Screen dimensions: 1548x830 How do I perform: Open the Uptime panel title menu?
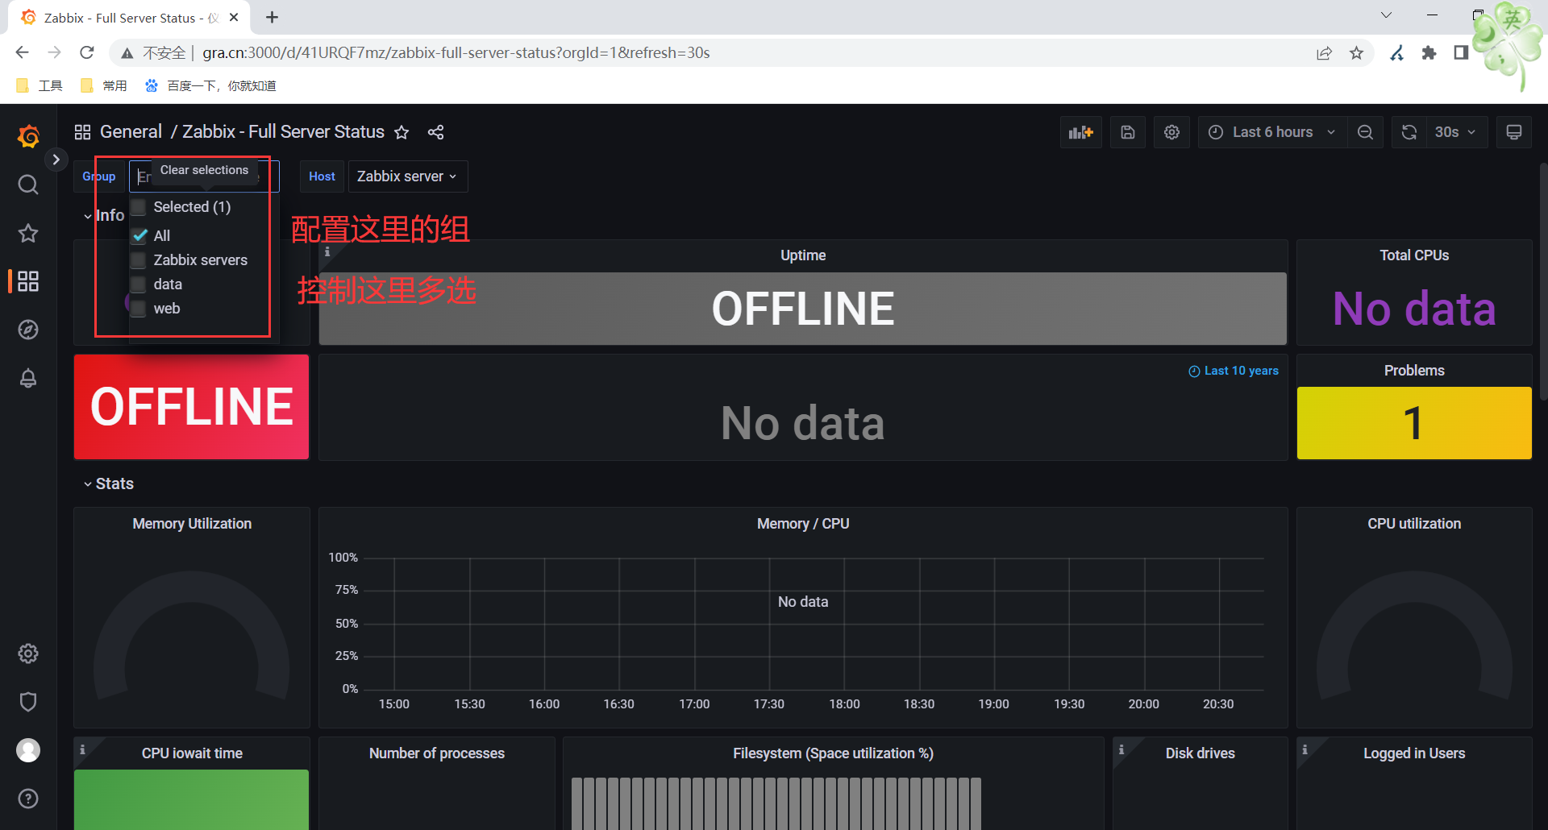tap(803, 255)
